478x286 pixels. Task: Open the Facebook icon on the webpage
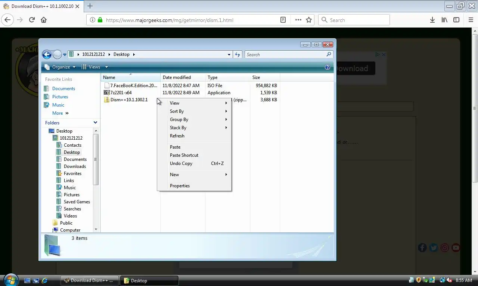(x=422, y=248)
